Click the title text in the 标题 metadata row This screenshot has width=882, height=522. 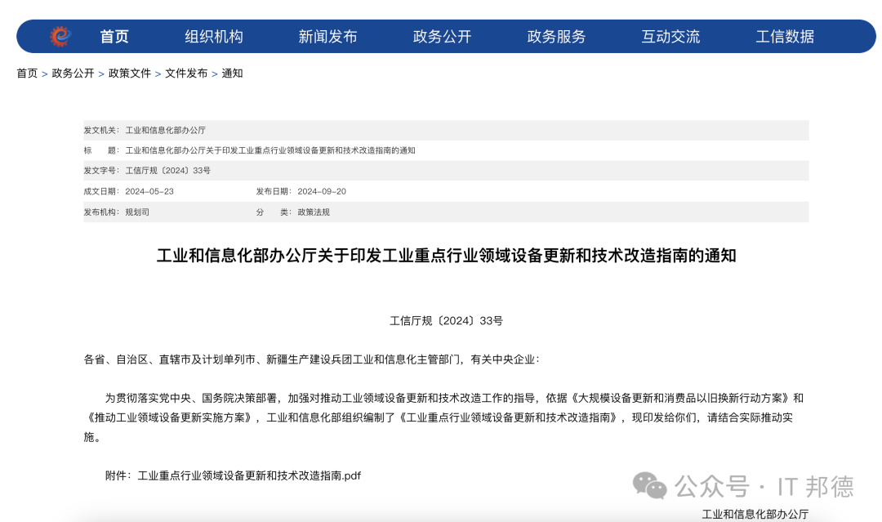point(270,150)
